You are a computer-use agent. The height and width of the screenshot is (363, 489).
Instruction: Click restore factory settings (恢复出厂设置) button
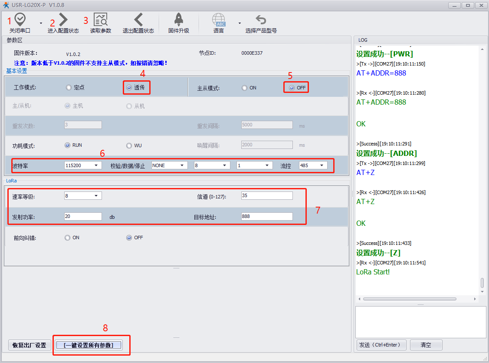(30, 345)
